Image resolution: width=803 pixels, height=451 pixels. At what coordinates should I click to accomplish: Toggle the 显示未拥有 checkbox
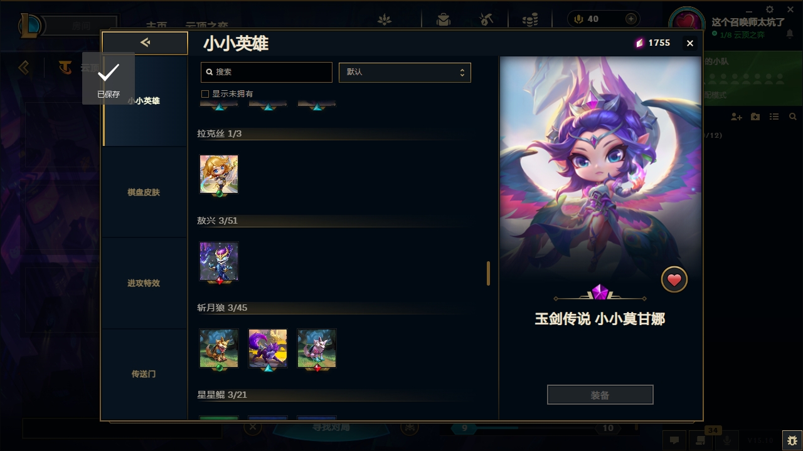point(205,94)
